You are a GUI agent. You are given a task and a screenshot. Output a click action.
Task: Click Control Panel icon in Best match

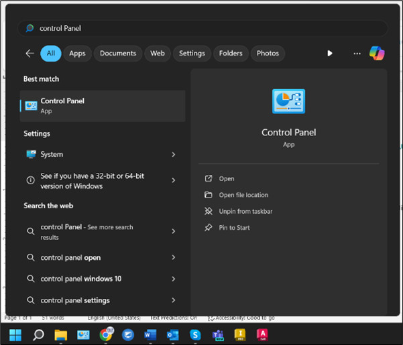pos(31,106)
